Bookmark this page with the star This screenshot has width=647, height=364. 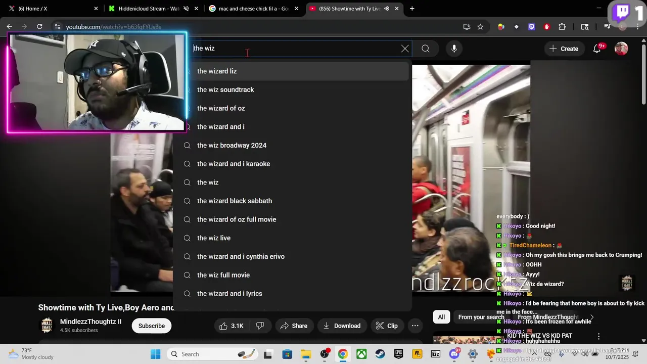pos(480,27)
